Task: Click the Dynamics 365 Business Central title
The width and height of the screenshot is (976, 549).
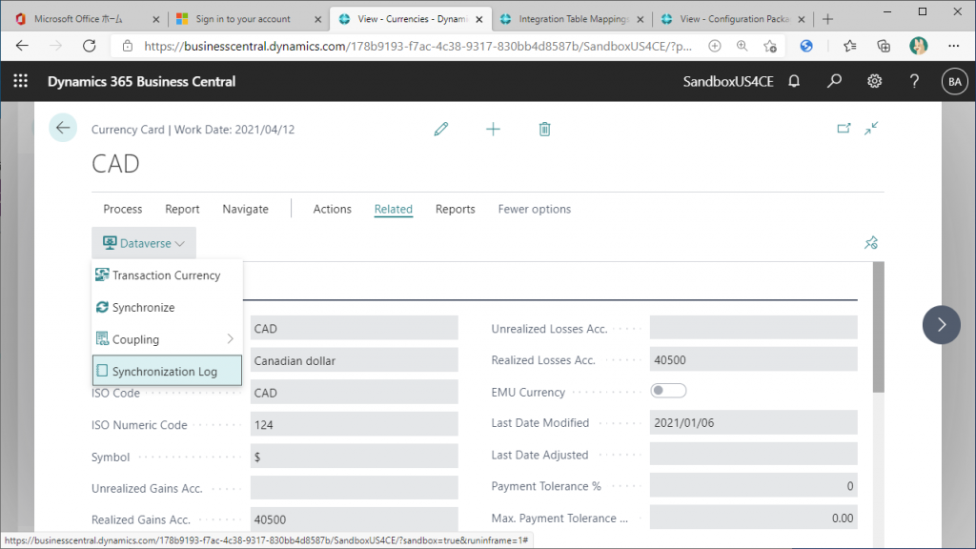Action: 141,82
